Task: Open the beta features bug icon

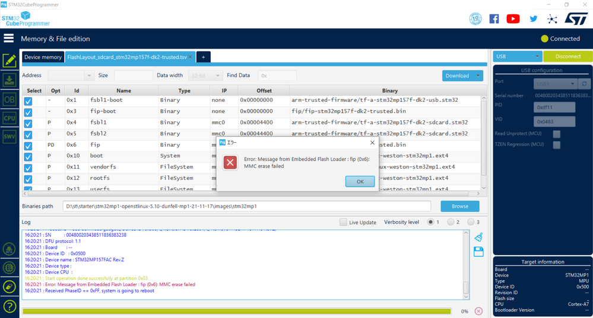Action: pos(9,249)
